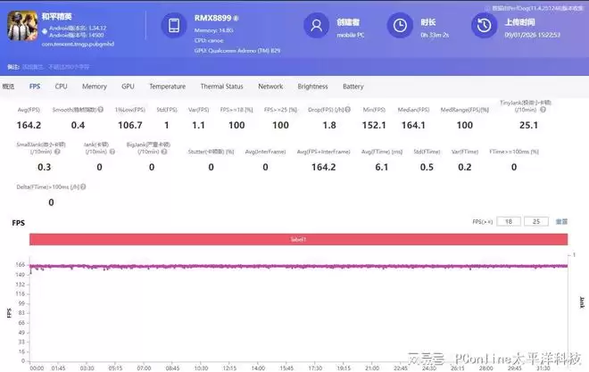
Task: Click the red label1 bar above chart
Action: click(x=298, y=239)
